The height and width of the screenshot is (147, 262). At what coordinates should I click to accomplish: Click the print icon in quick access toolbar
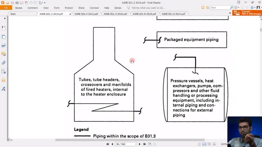click(17, 3)
